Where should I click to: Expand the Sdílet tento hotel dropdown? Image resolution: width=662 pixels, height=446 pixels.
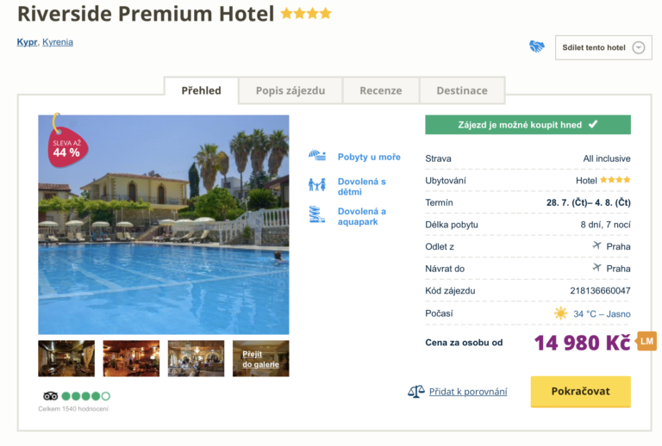click(638, 47)
